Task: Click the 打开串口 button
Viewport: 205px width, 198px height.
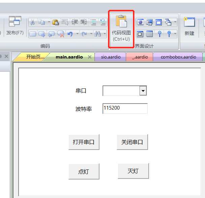Action: click(x=84, y=142)
